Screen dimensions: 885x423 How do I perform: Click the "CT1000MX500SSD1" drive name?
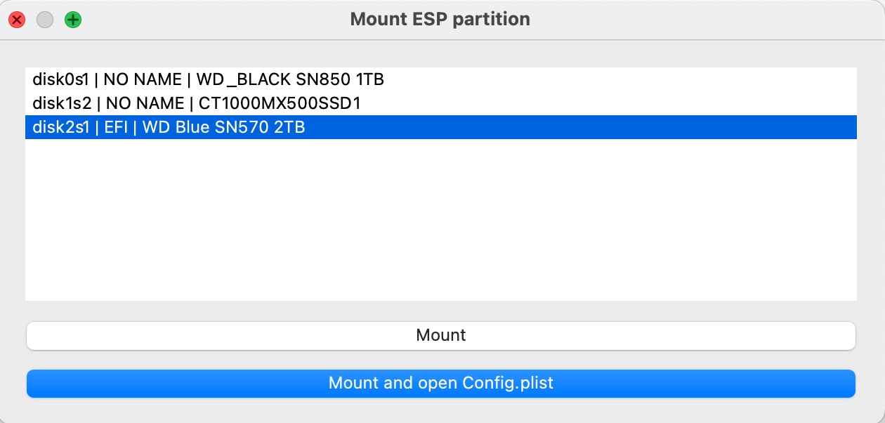(x=280, y=104)
